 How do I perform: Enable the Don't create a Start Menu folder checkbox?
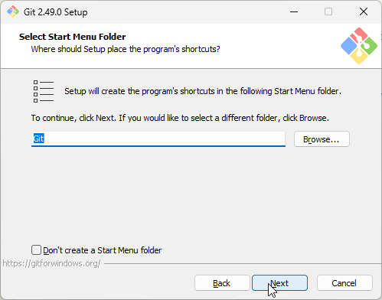(x=36, y=250)
